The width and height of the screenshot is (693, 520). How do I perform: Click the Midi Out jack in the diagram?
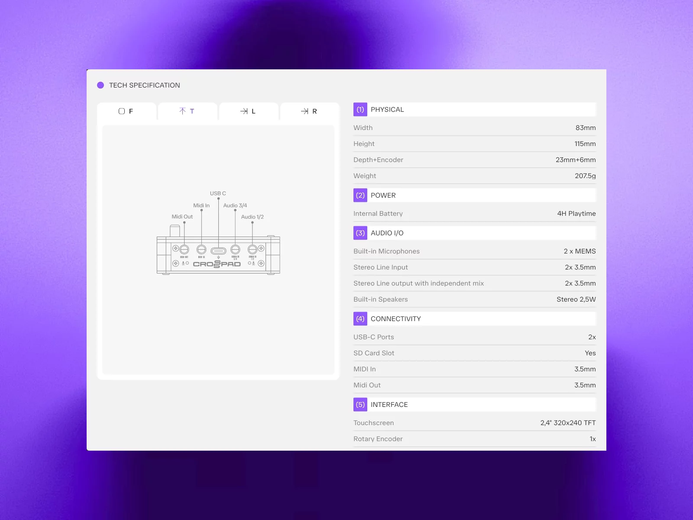[x=184, y=250]
